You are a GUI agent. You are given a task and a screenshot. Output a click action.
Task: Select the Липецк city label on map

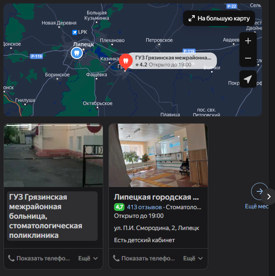pos(83,44)
